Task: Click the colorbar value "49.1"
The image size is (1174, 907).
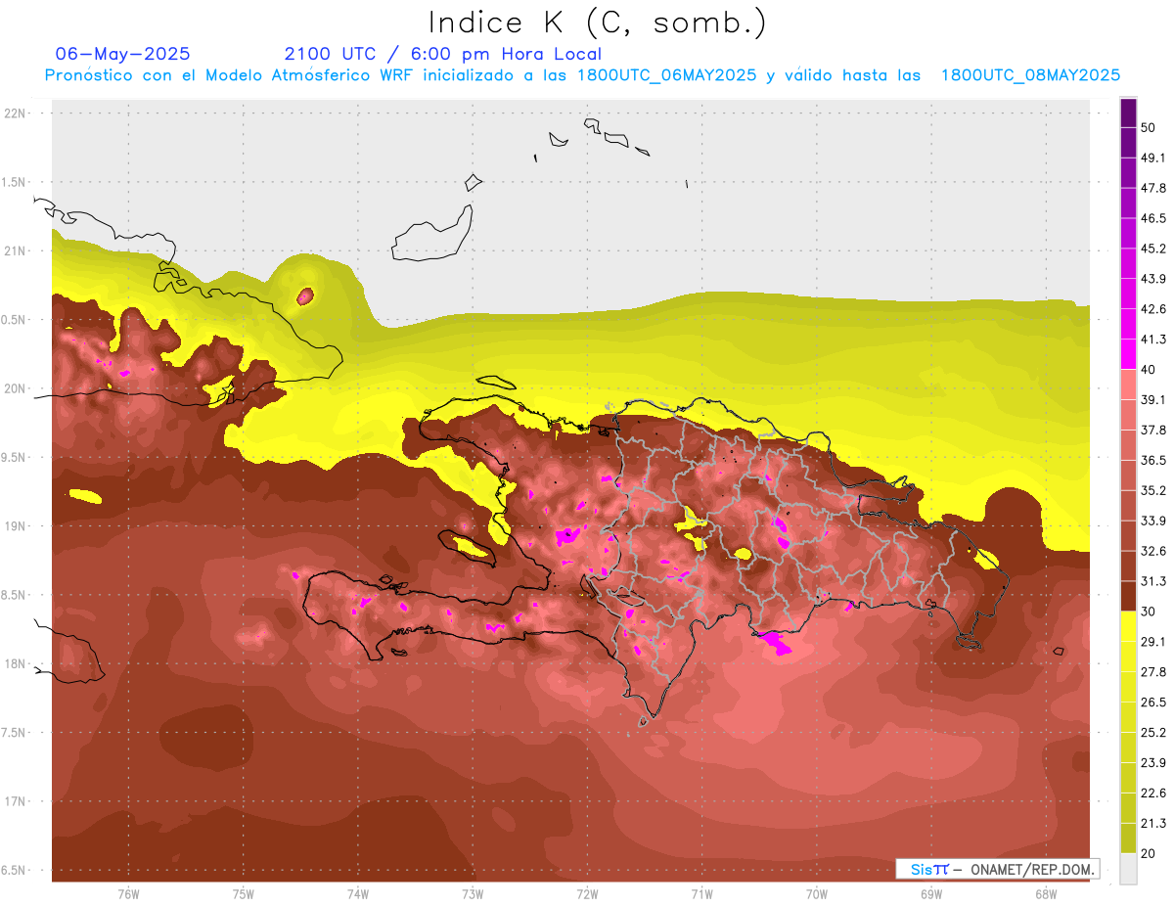Action: (x=1152, y=158)
